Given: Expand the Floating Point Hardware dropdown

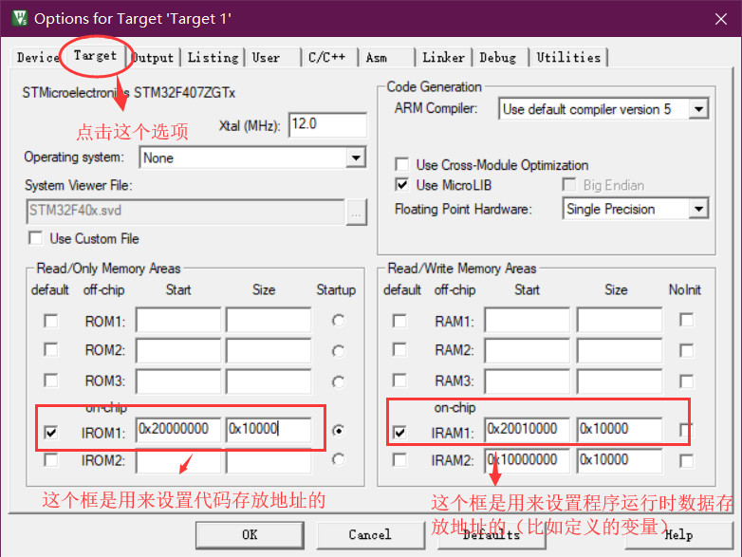Looking at the screenshot, I should click(698, 209).
